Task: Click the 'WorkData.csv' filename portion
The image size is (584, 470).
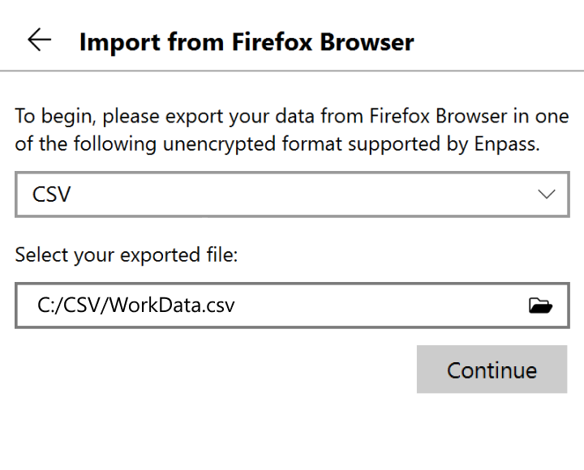Action: (x=173, y=305)
